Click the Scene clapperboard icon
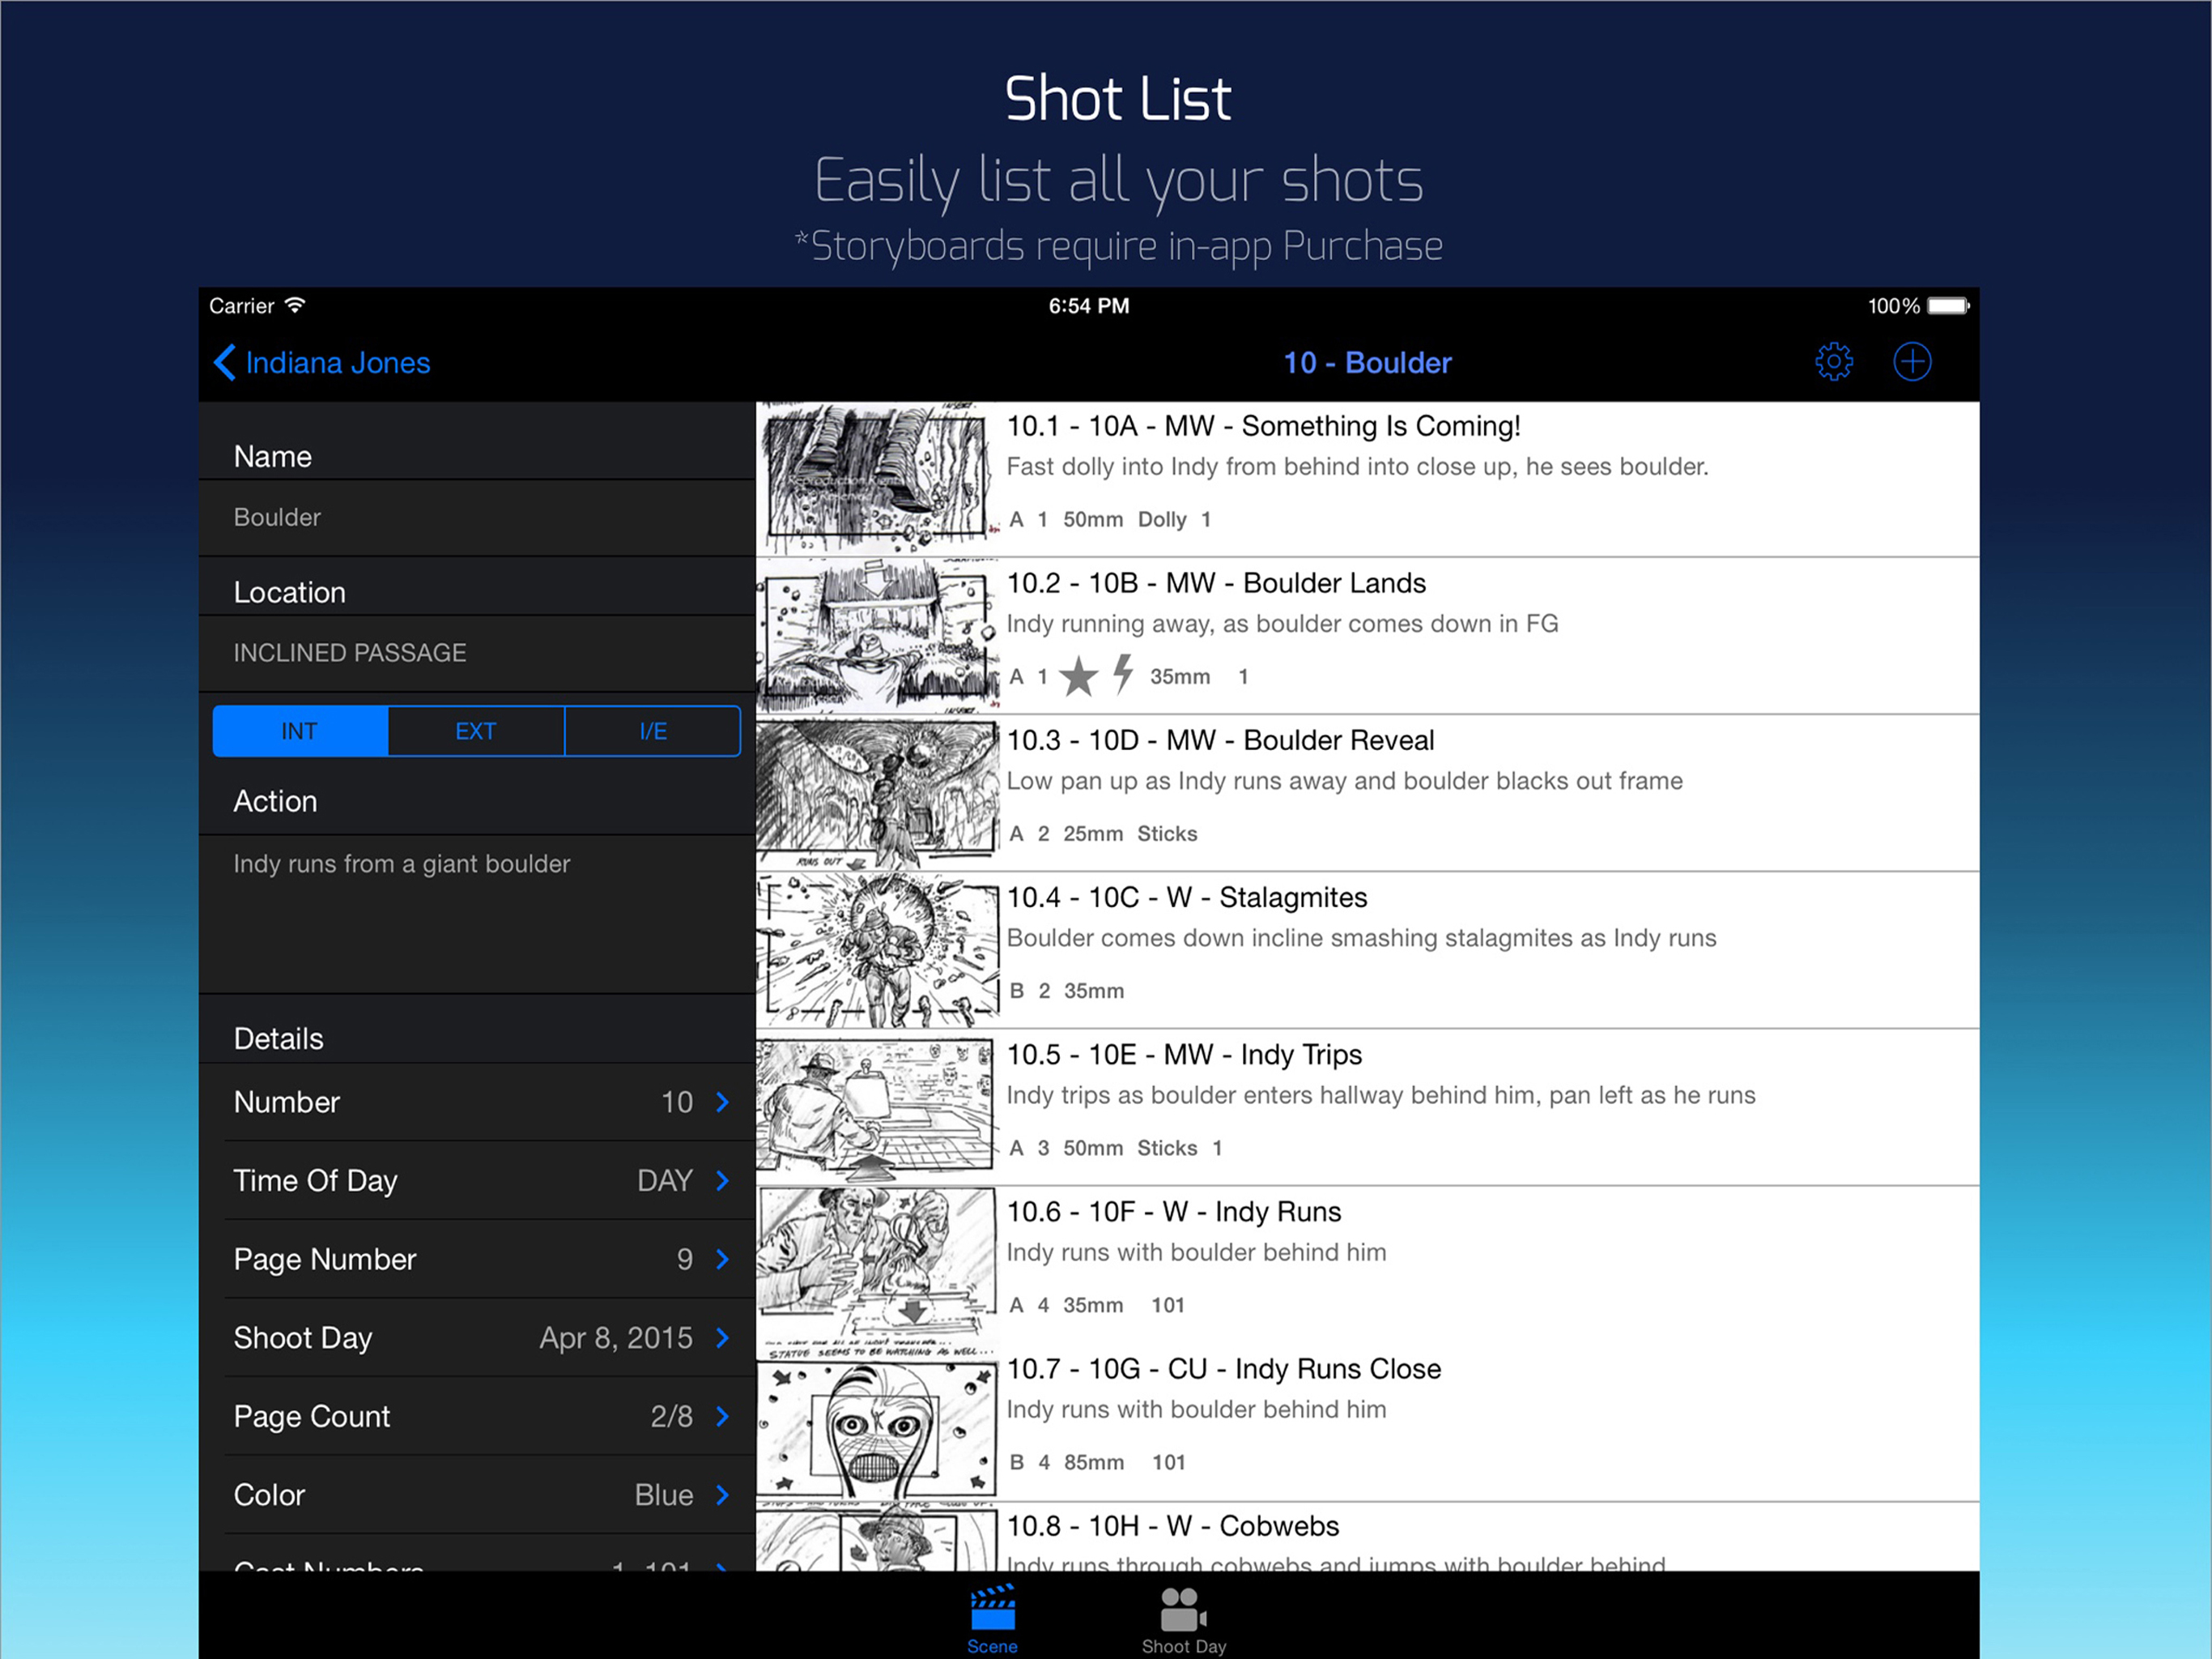The height and width of the screenshot is (1659, 2212). pyautogui.click(x=992, y=1606)
